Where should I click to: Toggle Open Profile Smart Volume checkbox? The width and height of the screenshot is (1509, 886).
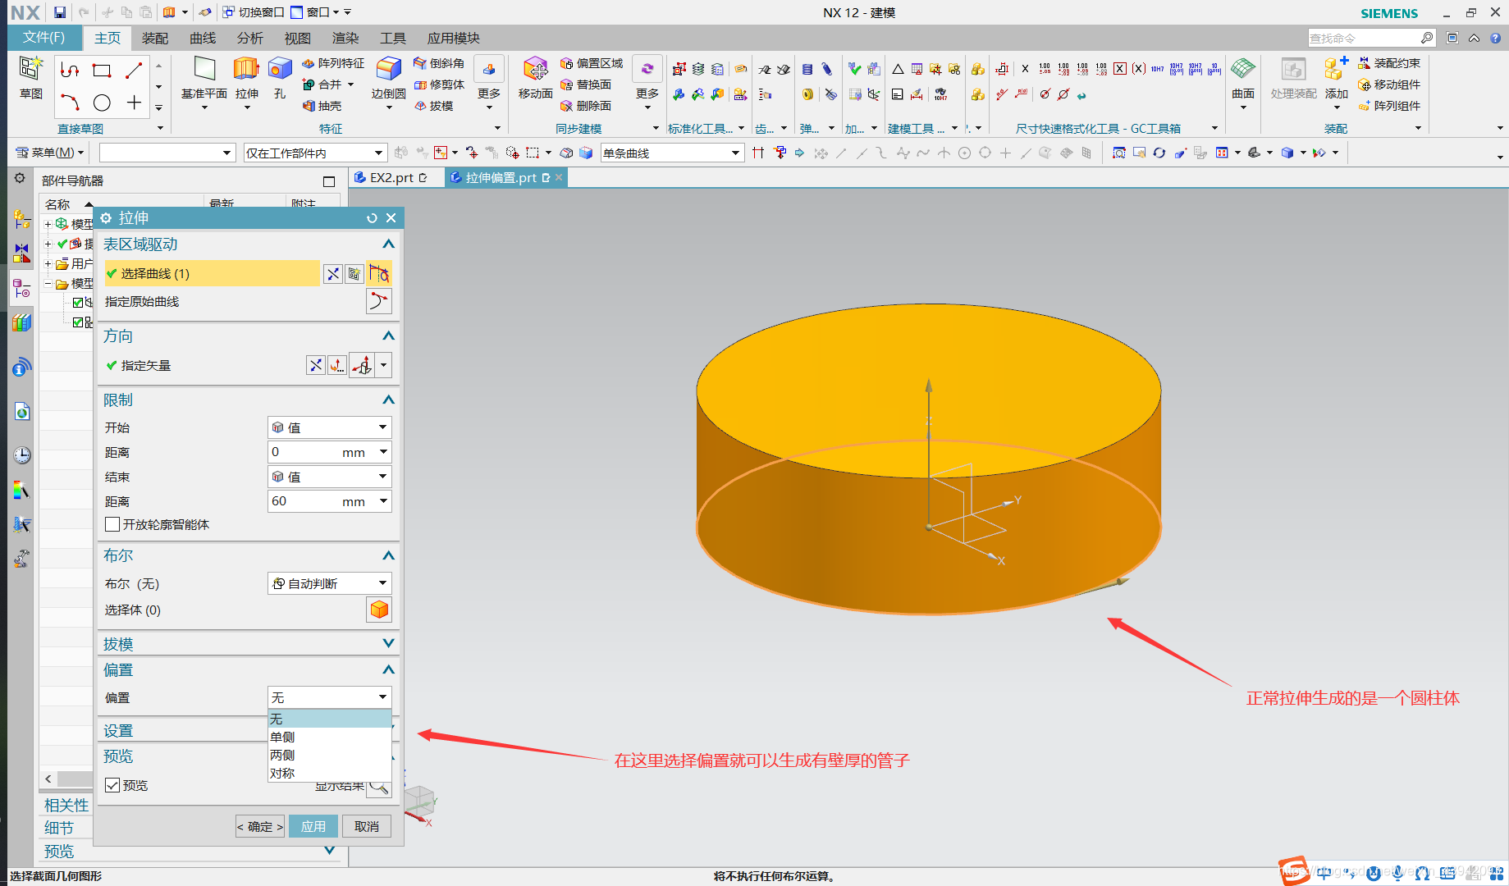pyautogui.click(x=112, y=524)
